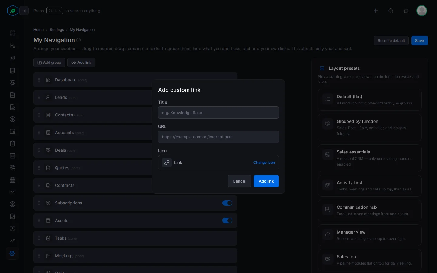Open Accounts via sidebar building icon
This screenshot has width=437, height=273.
point(12,71)
